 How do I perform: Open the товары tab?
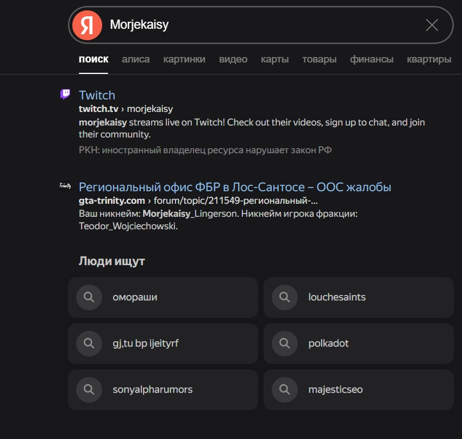tap(319, 59)
